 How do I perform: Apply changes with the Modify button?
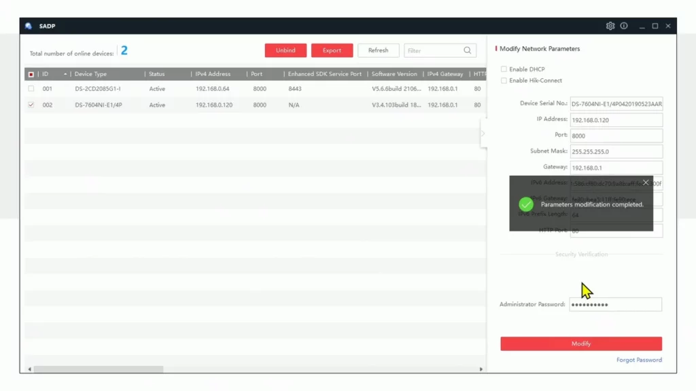click(581, 343)
